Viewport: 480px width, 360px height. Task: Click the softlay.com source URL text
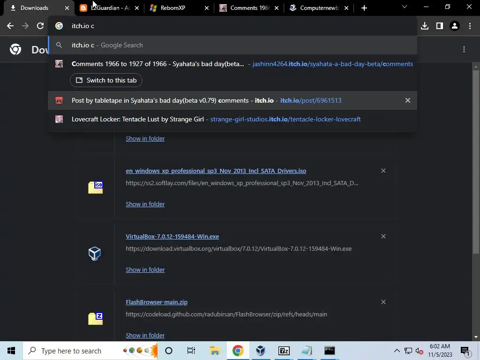(x=242, y=183)
